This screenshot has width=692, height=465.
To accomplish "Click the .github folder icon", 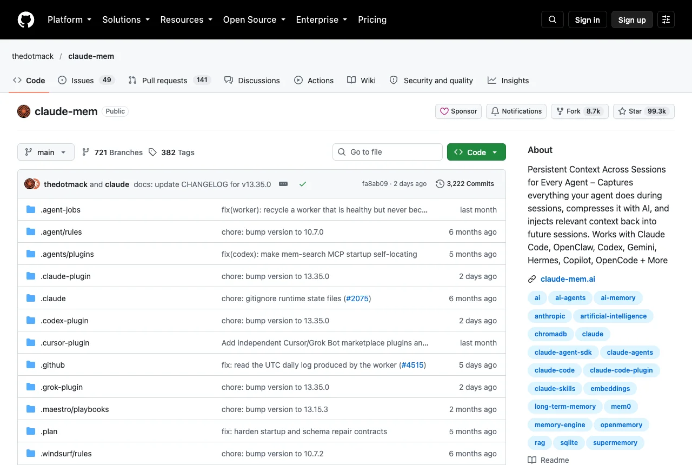I will click(x=31, y=365).
